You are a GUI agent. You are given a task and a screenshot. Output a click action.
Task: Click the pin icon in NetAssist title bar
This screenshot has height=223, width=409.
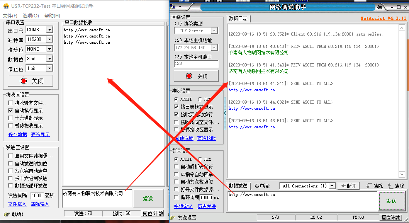tap(380, 7)
